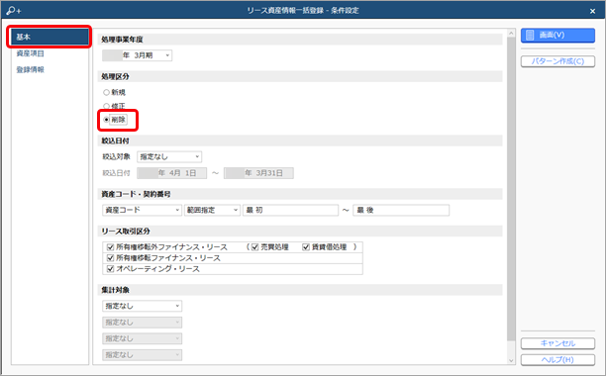Select the 削除 radio button
This screenshot has width=606, height=376.
click(106, 120)
